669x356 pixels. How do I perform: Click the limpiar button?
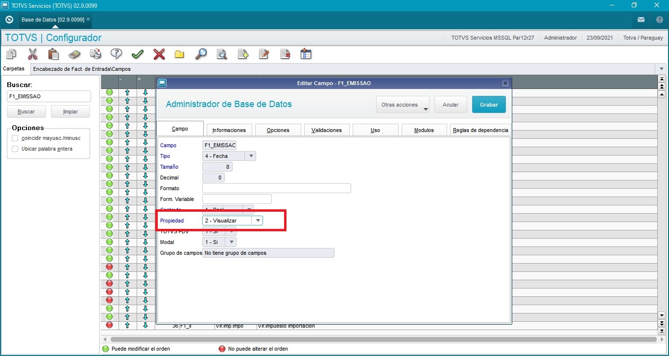click(x=71, y=111)
